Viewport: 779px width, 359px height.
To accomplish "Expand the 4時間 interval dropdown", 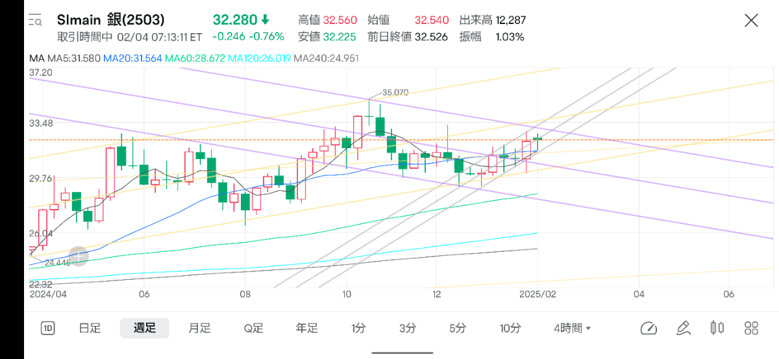I will tap(572, 328).
